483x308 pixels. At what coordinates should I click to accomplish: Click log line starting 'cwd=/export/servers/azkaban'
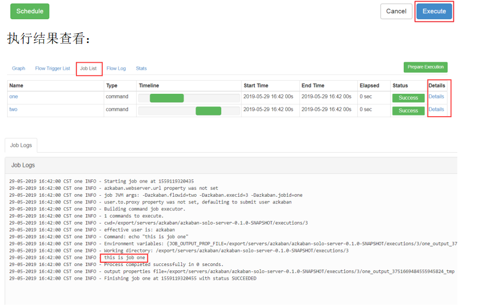click(x=158, y=223)
